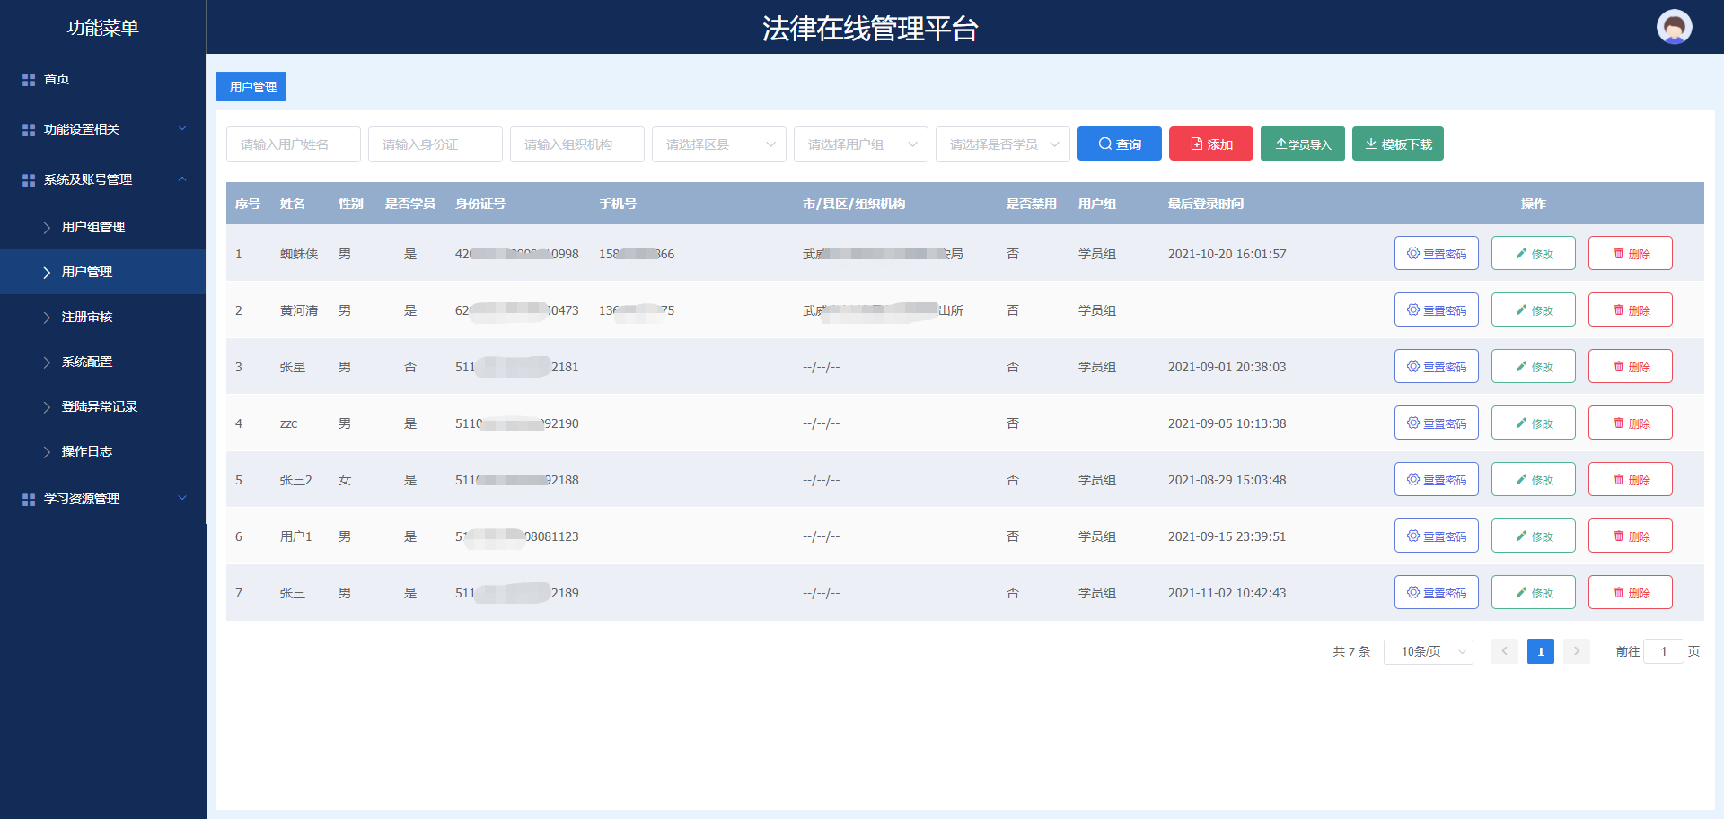
Task: Go to the previous page arrow
Action: tap(1505, 651)
